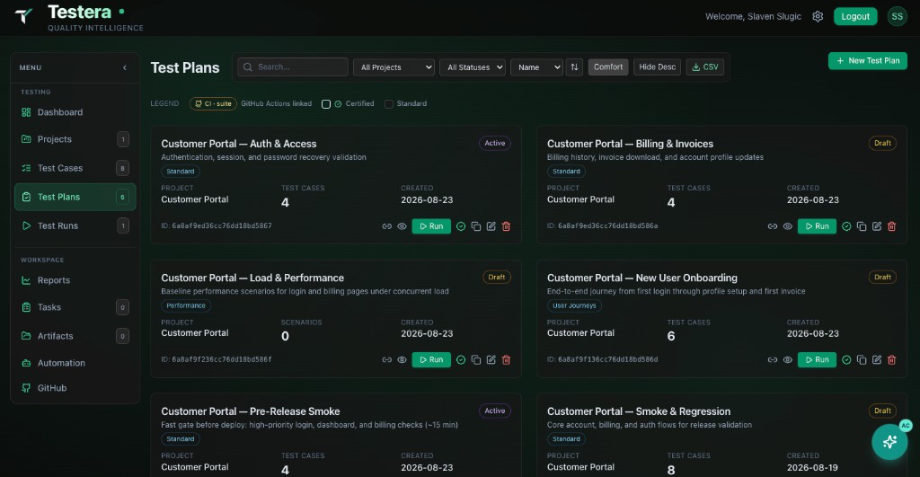The width and height of the screenshot is (920, 477).
Task: Run the Load & Performance test plan
Action: click(x=431, y=359)
